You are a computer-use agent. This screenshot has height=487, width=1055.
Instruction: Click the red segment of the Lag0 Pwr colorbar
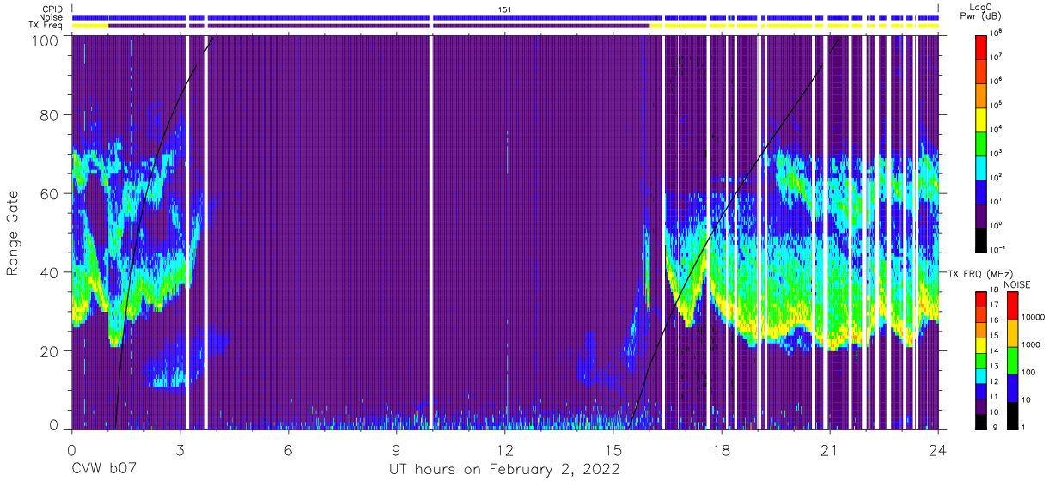982,46
